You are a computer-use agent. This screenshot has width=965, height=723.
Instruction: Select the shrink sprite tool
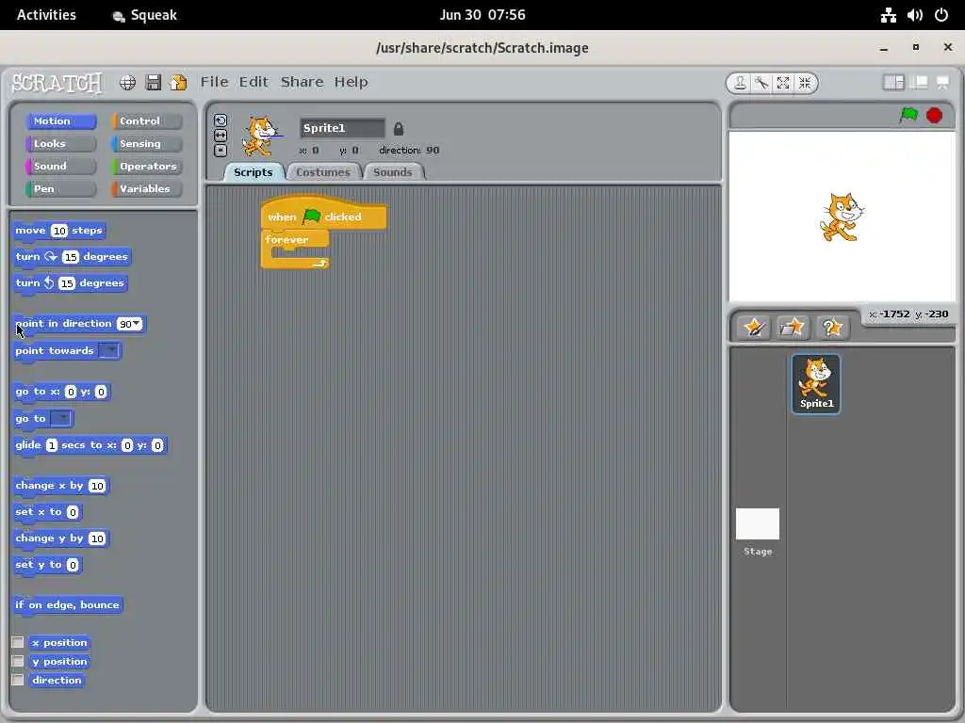(x=805, y=83)
